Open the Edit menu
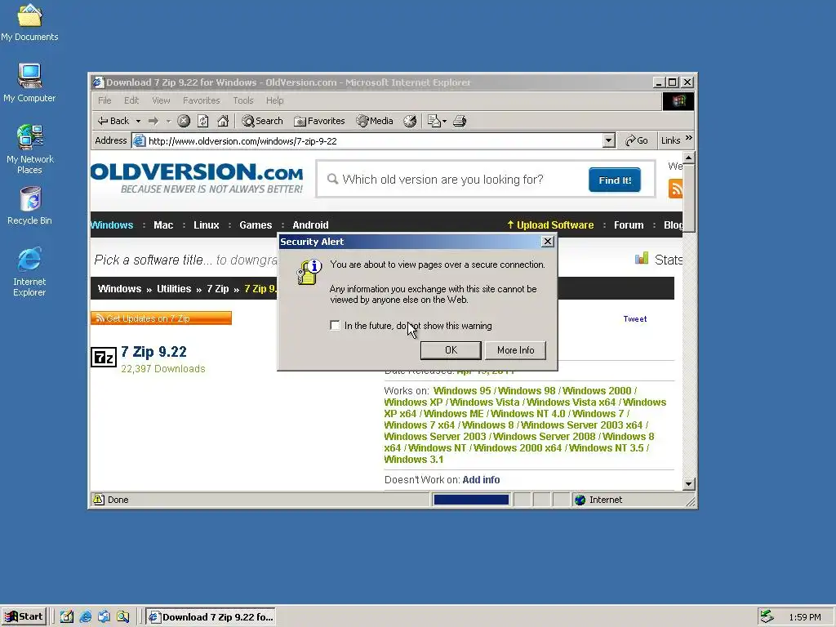Viewport: 836px width, 627px height. point(131,100)
